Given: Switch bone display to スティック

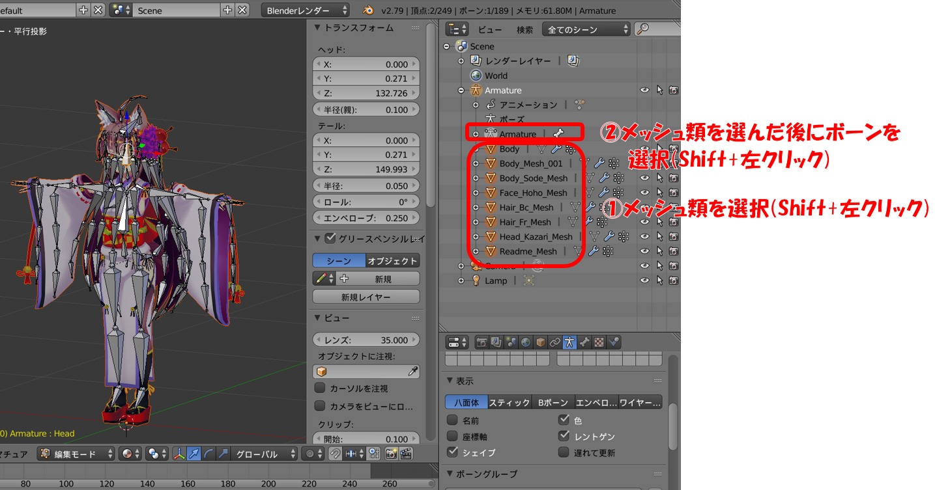Looking at the screenshot, I should point(510,402).
